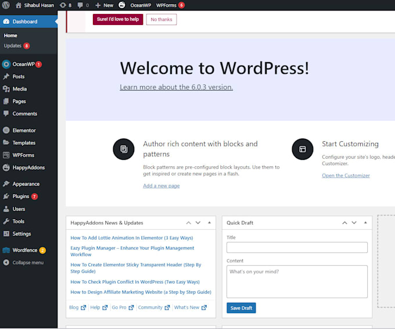The width and height of the screenshot is (395, 329).
Task: Toggle the Quick Draft panel
Action: click(x=365, y=223)
